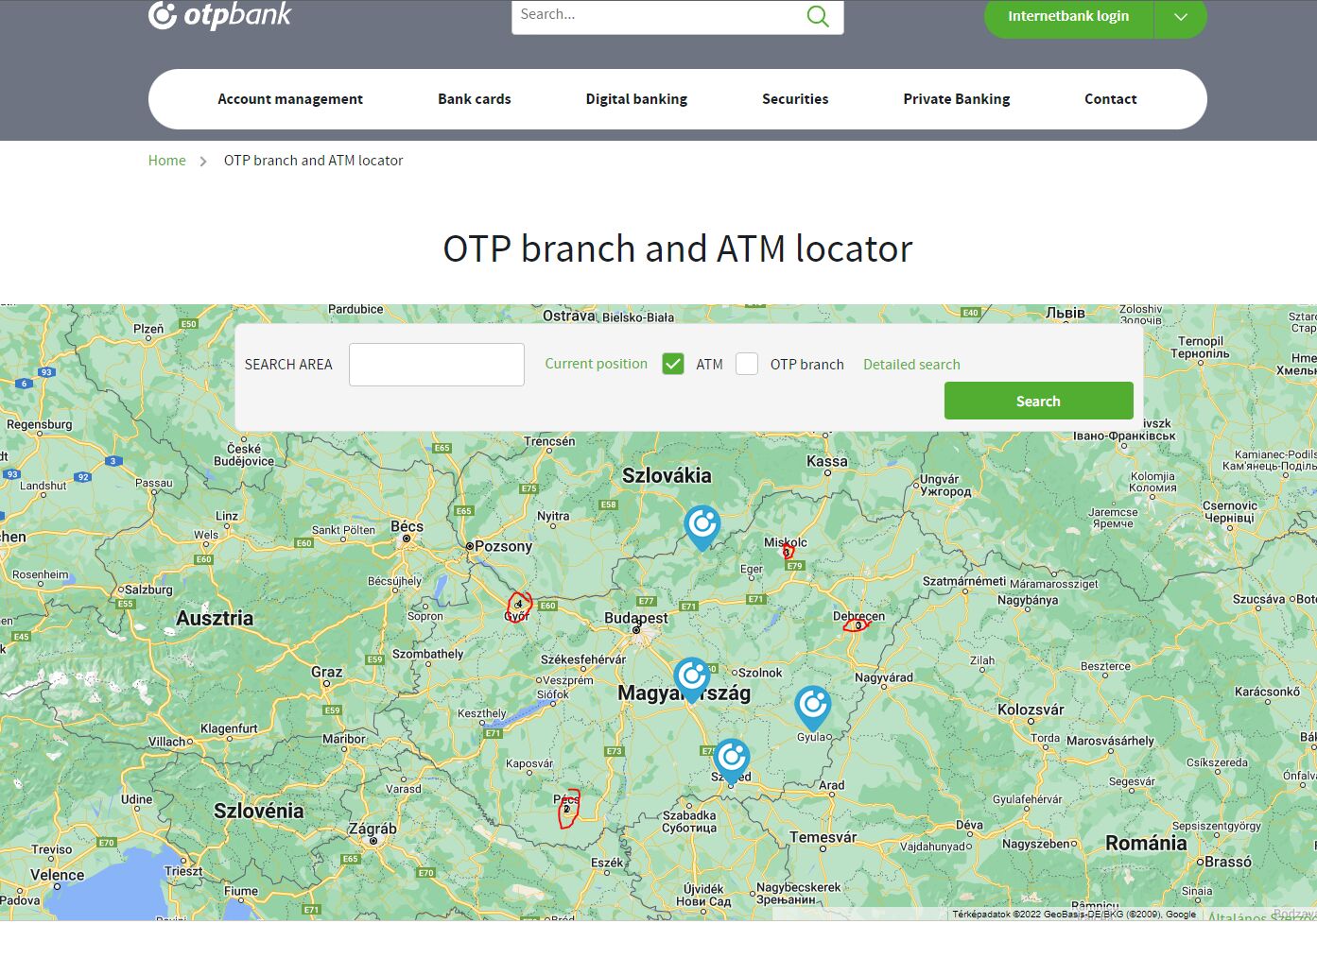Click the Debrecen label on the map
The image size is (1317, 975).
pos(858,616)
